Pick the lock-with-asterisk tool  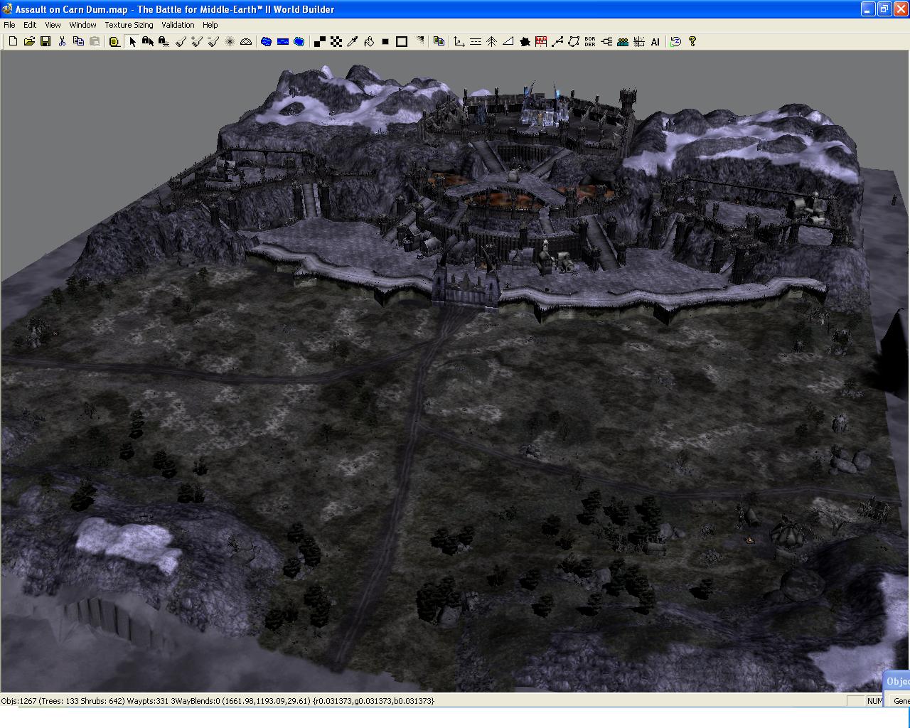(164, 42)
